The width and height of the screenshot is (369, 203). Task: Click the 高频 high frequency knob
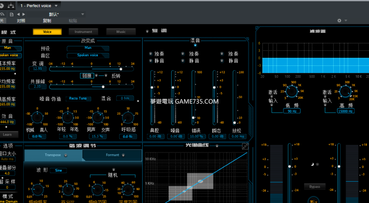[345, 91]
